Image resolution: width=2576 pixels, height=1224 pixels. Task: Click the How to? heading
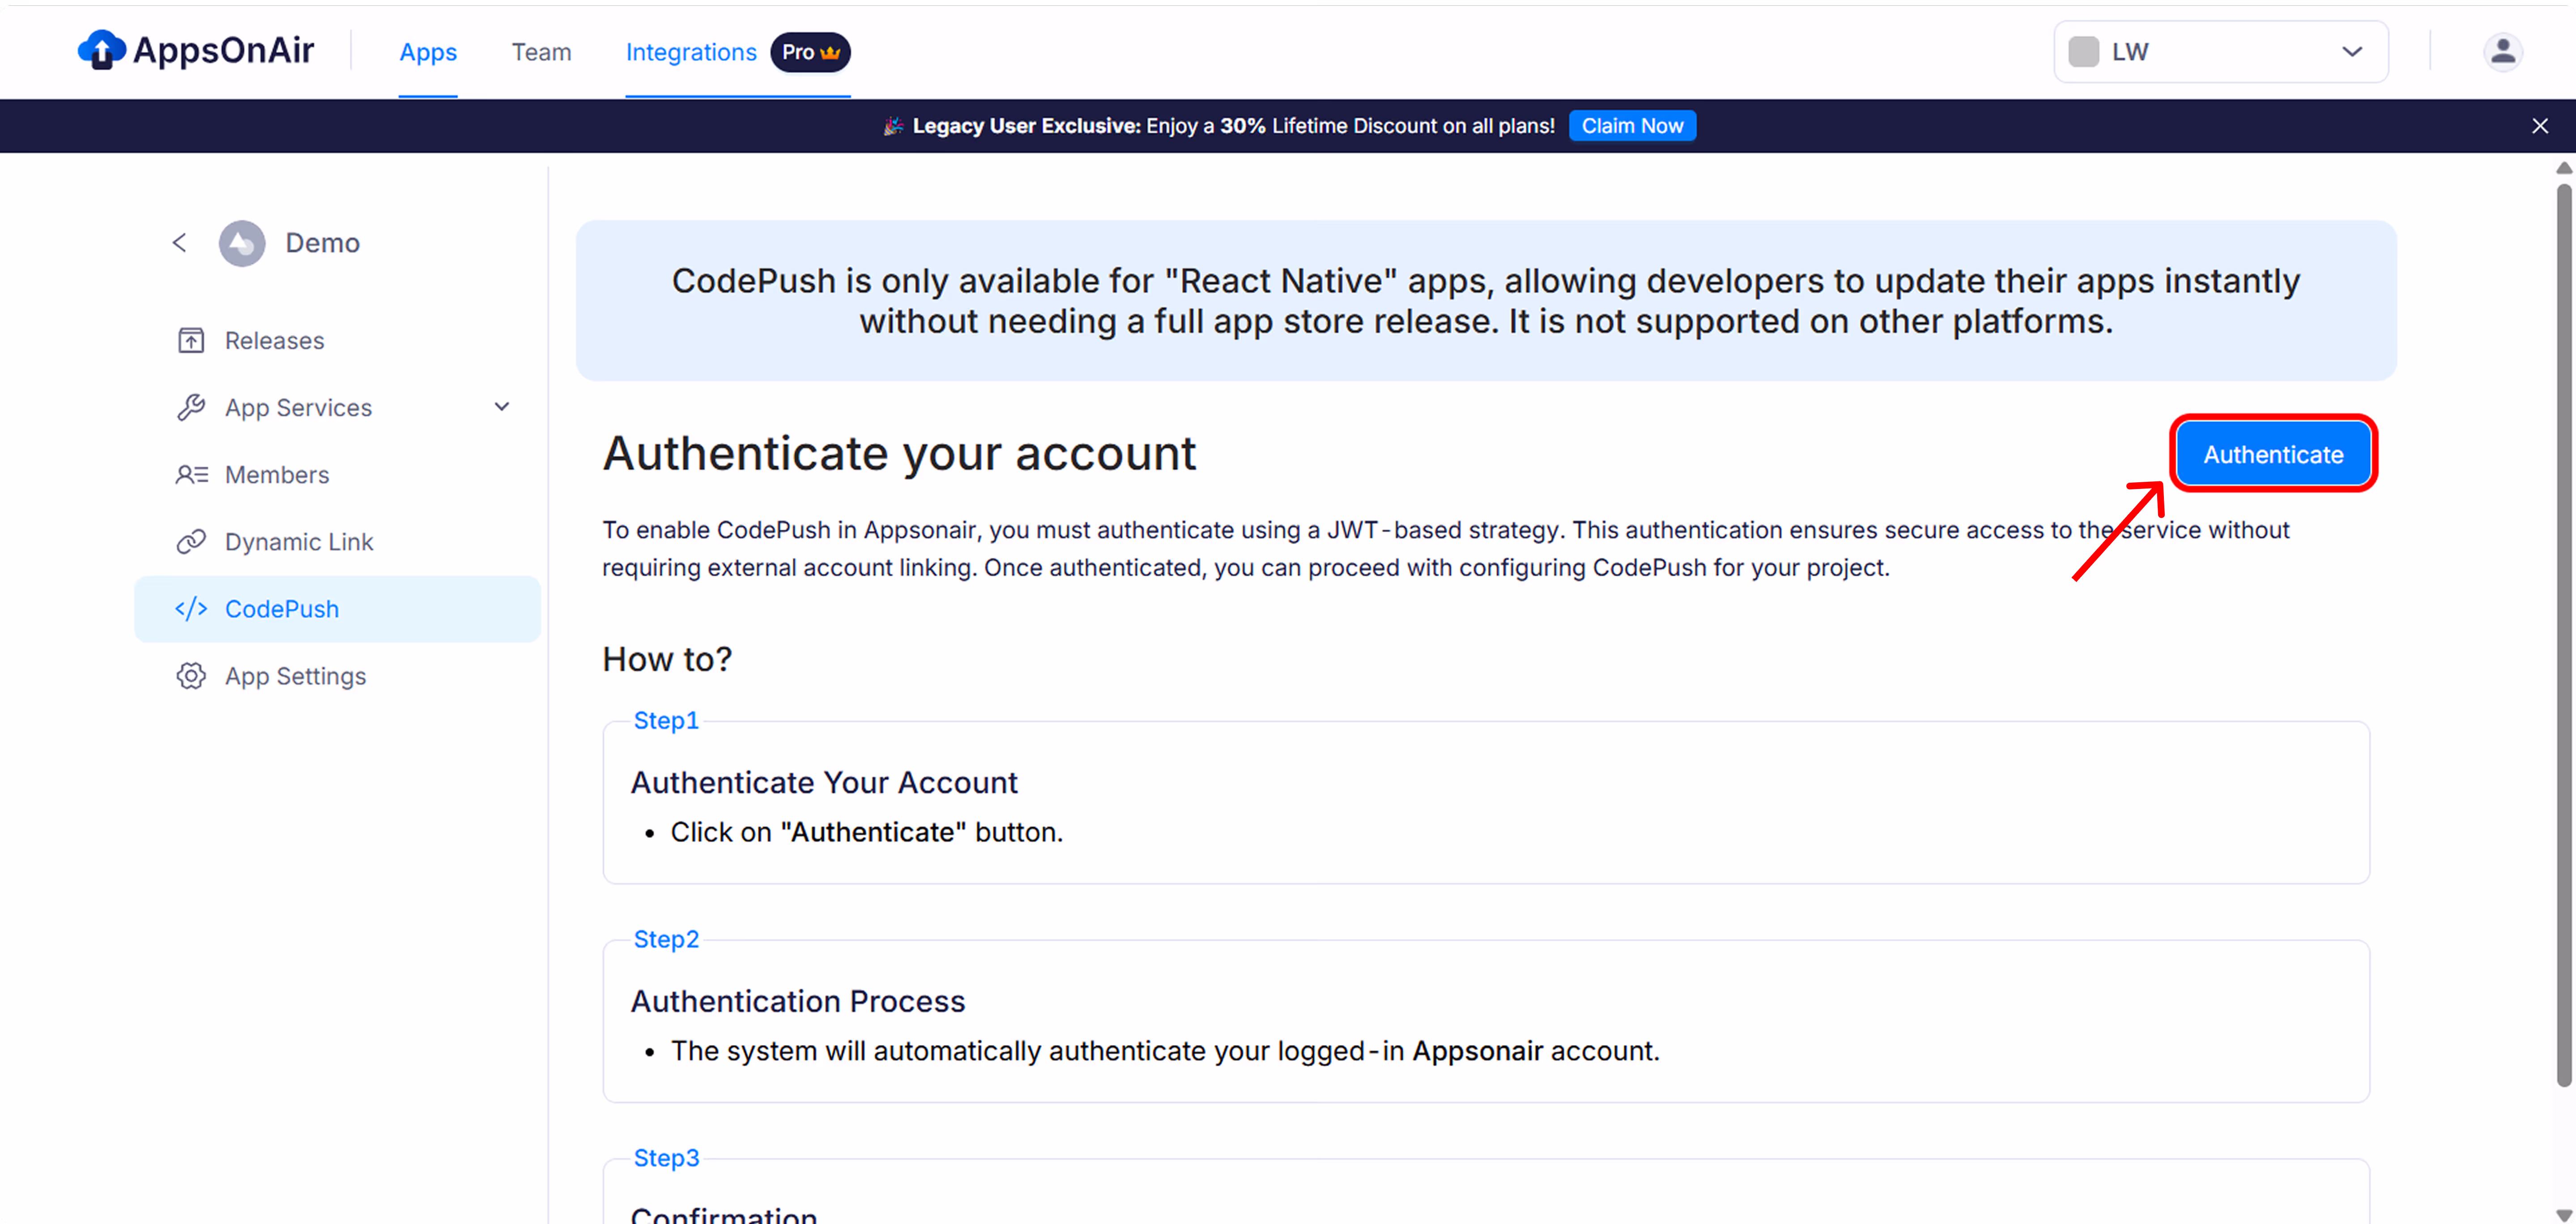point(667,660)
